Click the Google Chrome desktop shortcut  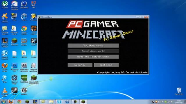tap(24, 30)
